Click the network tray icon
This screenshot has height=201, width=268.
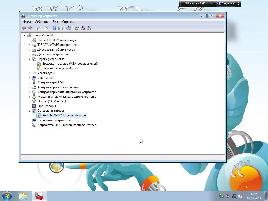pos(234,196)
